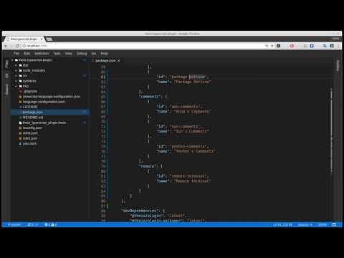Open the README.md file
This screenshot has height=258, width=344.
[33, 118]
